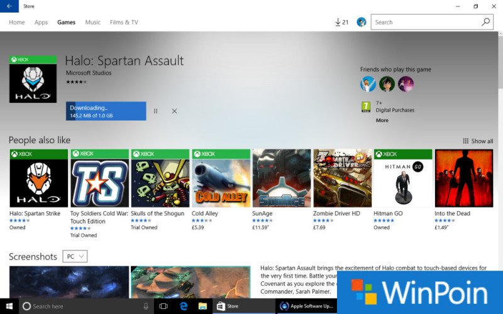
Task: Click the star rating under Microsoft Studios
Action: (x=76, y=82)
